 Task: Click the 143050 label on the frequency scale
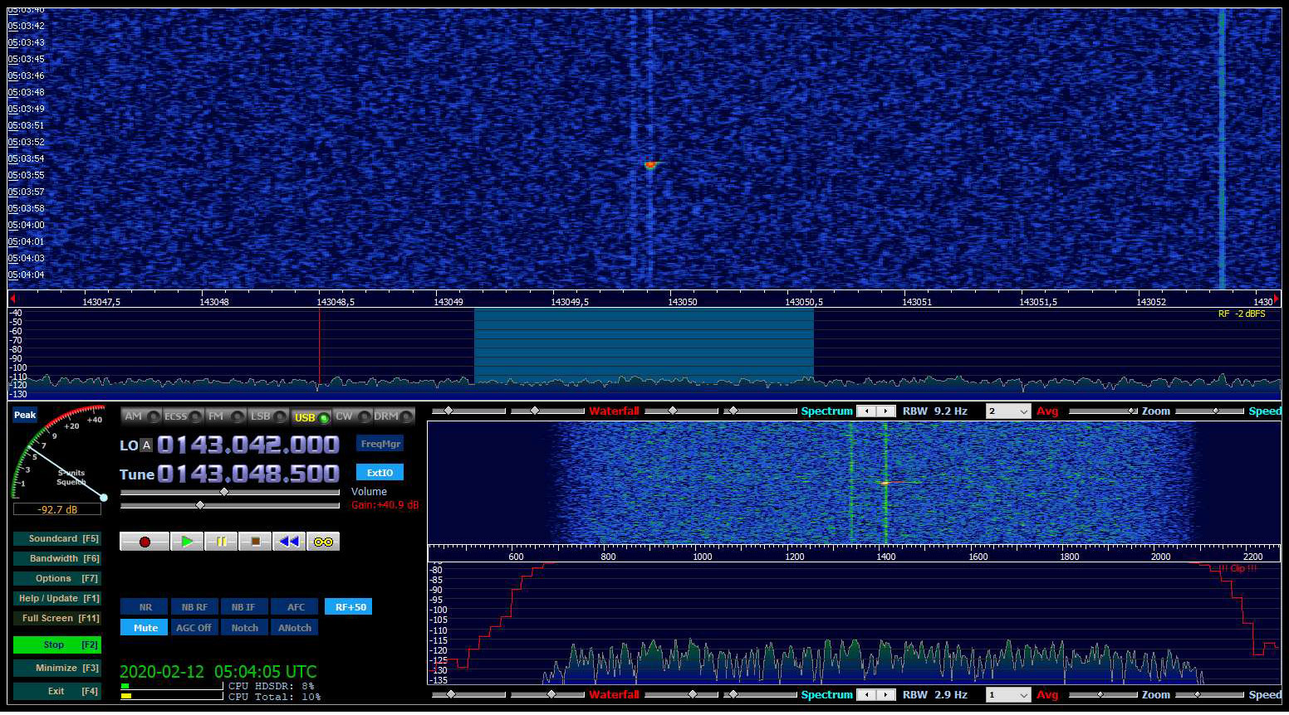(x=683, y=302)
